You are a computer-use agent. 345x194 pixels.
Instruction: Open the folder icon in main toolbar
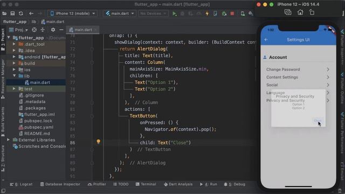(4, 13)
